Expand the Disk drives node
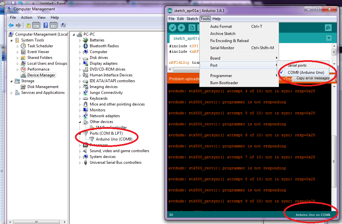 tap(80, 58)
